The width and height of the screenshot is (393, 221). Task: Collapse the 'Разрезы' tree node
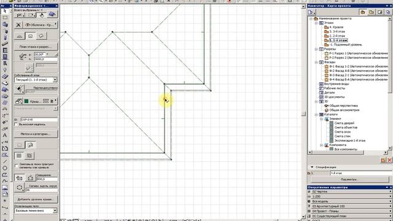tap(316, 49)
